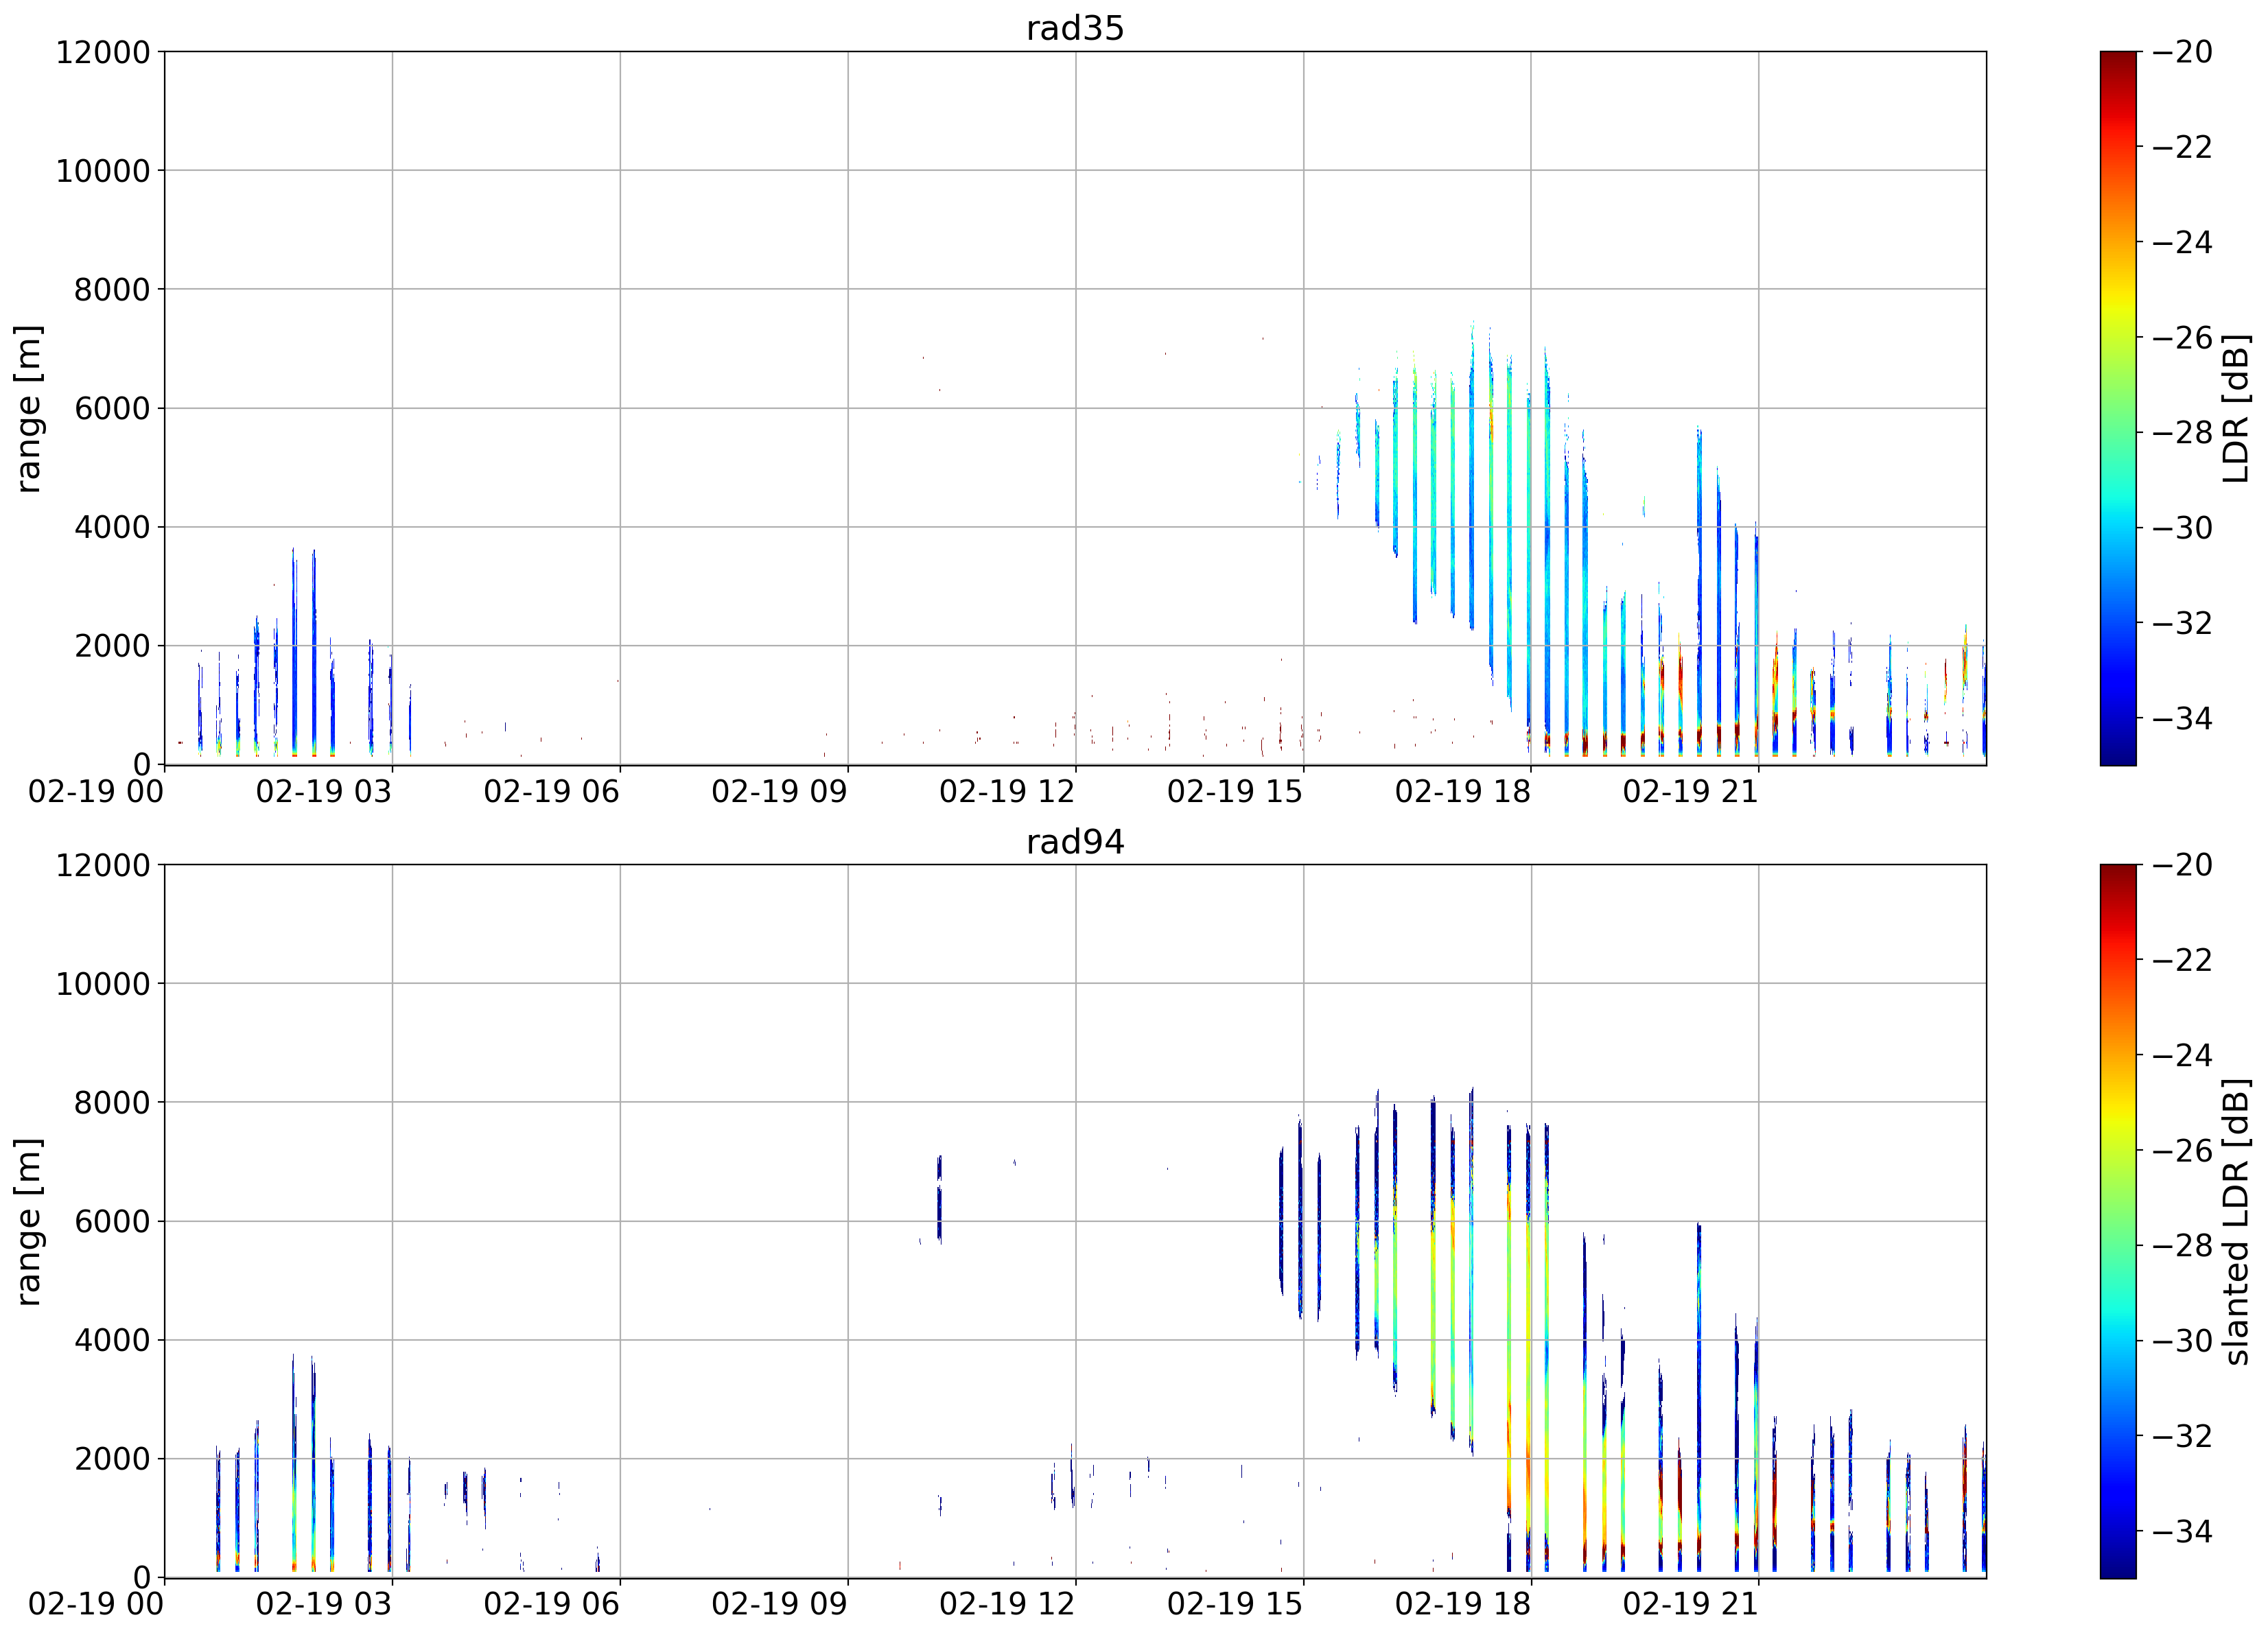Click '02-19 15' x-tick under rad35 plot

click(1235, 792)
